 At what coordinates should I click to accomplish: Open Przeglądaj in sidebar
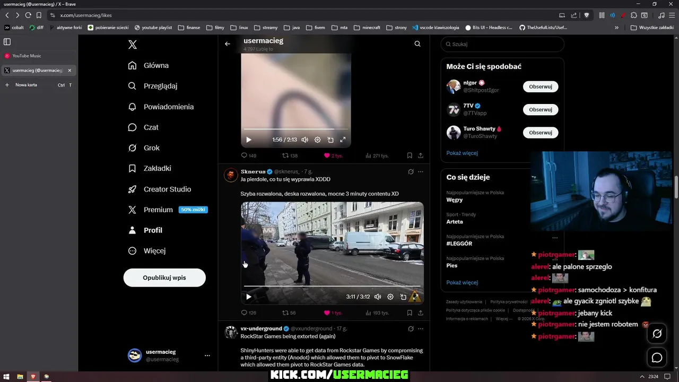click(153, 86)
